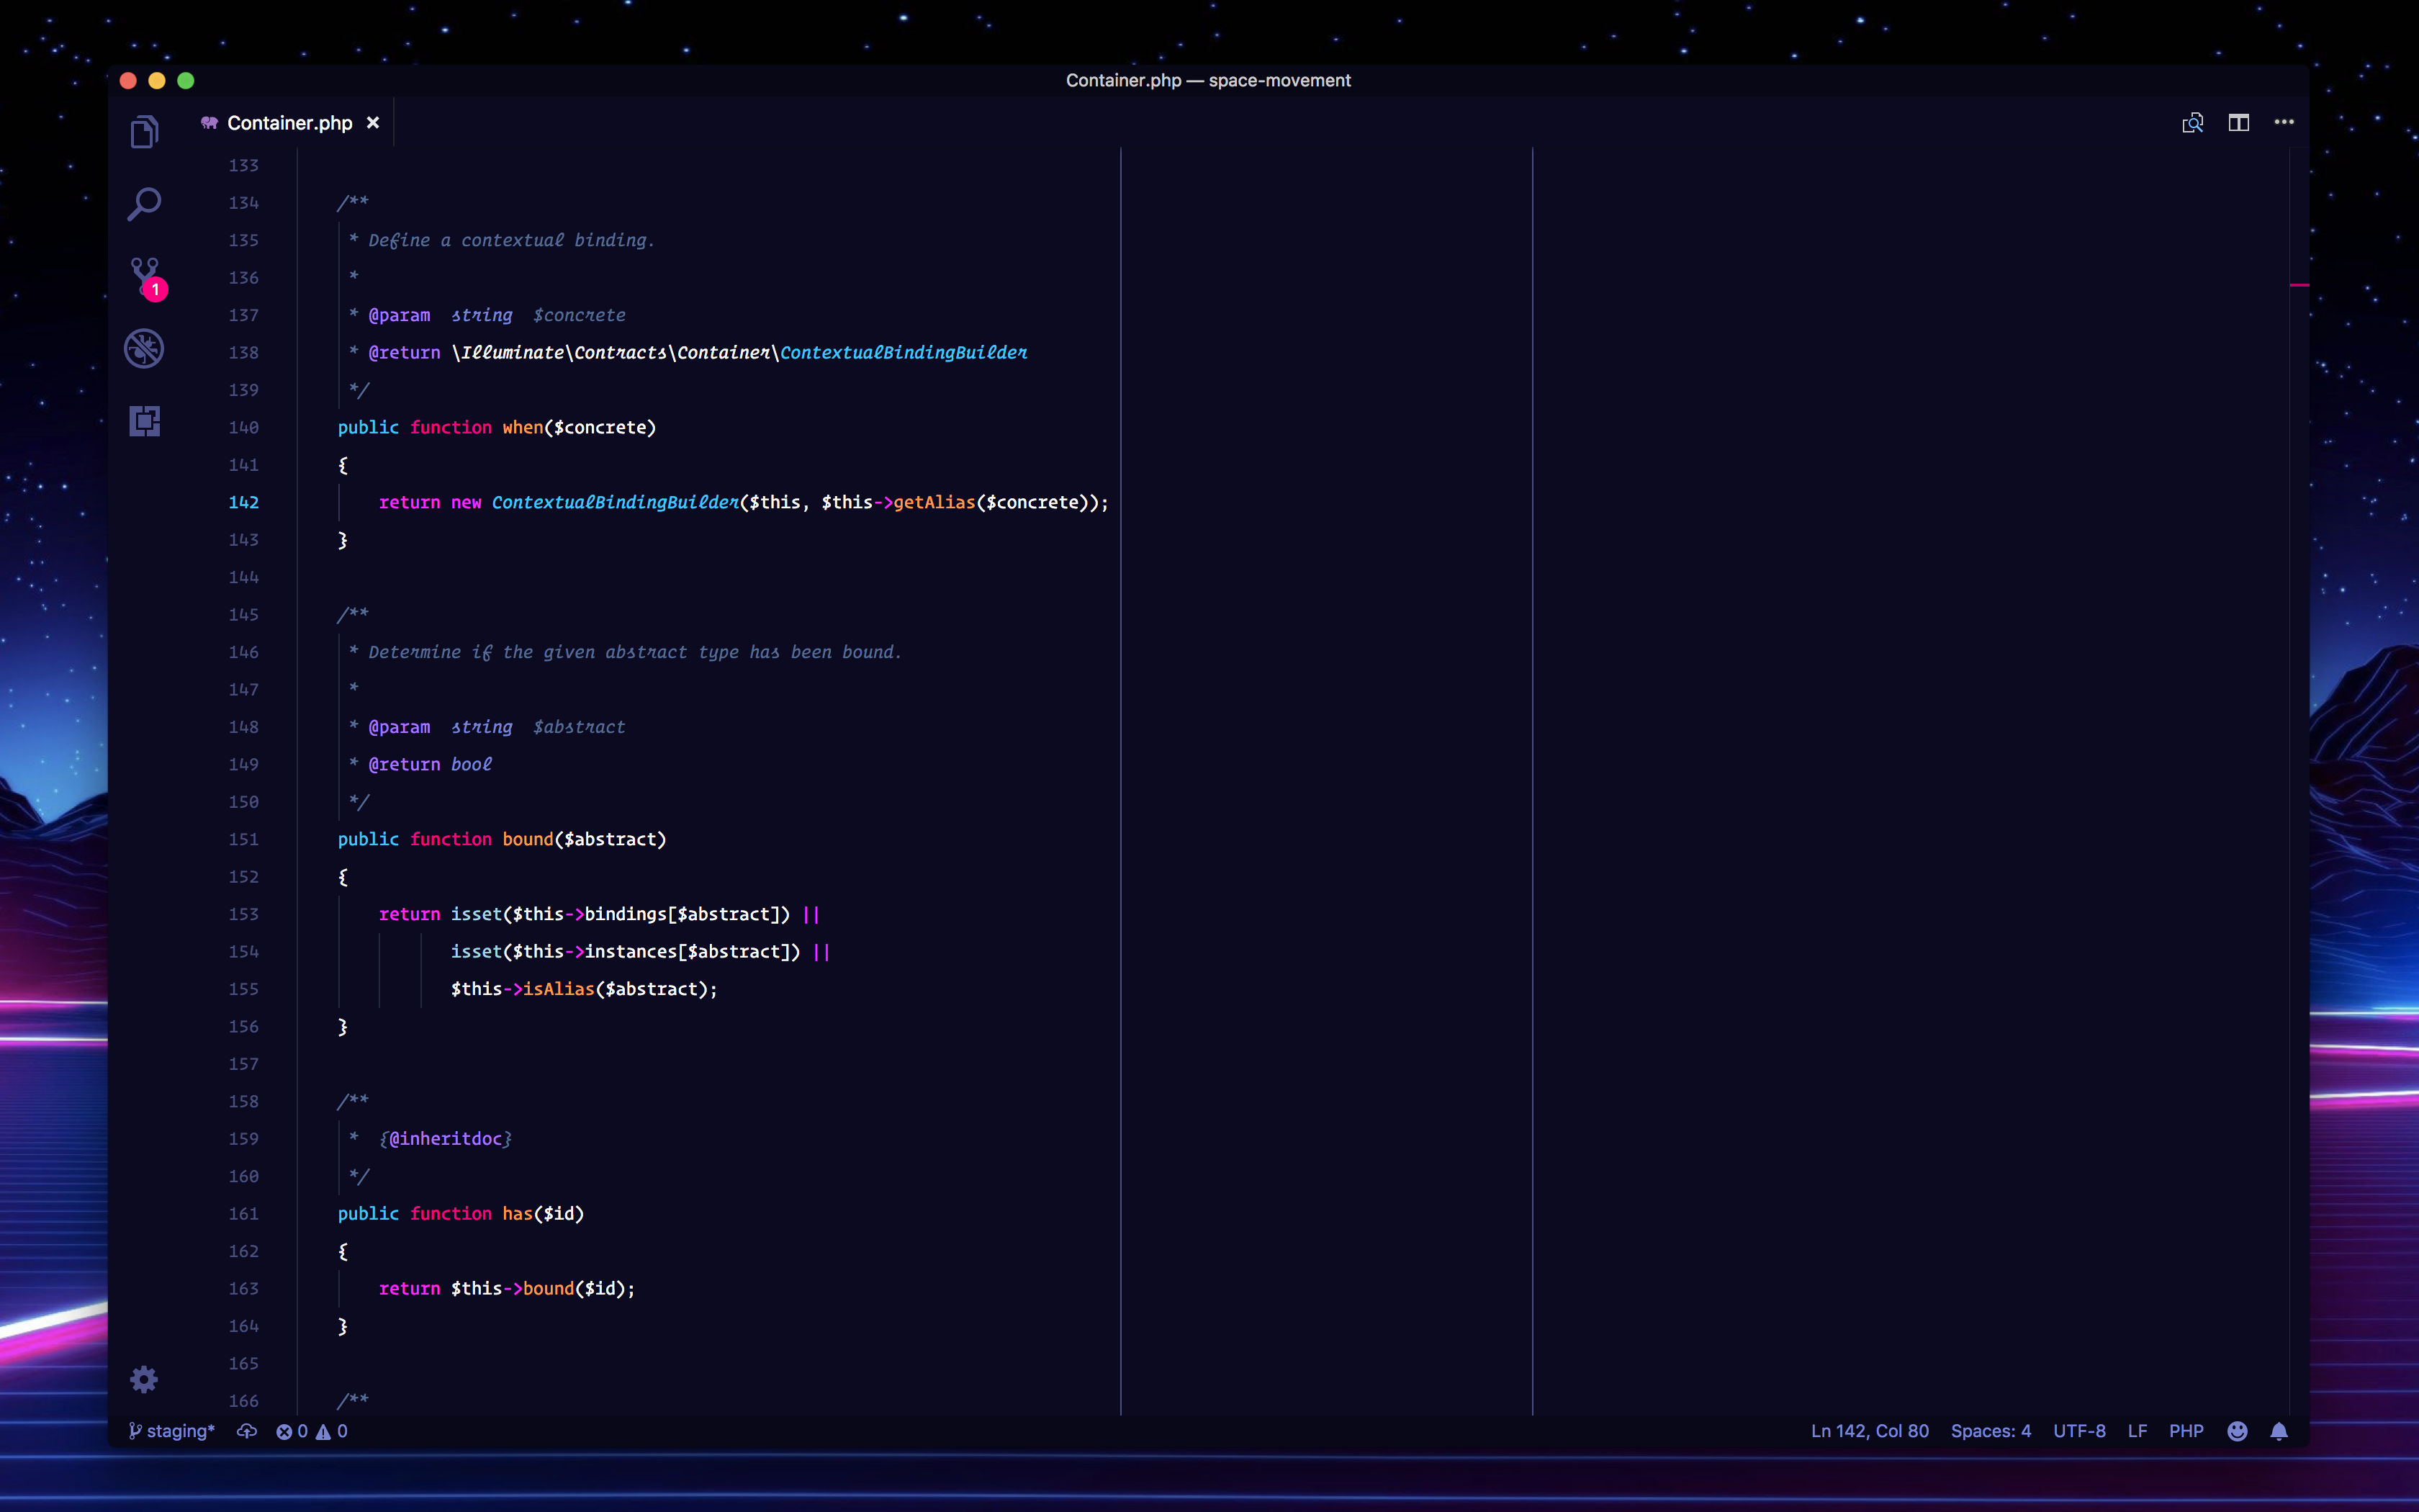Close the Container.php tab
Image resolution: width=2419 pixels, height=1512 pixels.
pos(373,122)
